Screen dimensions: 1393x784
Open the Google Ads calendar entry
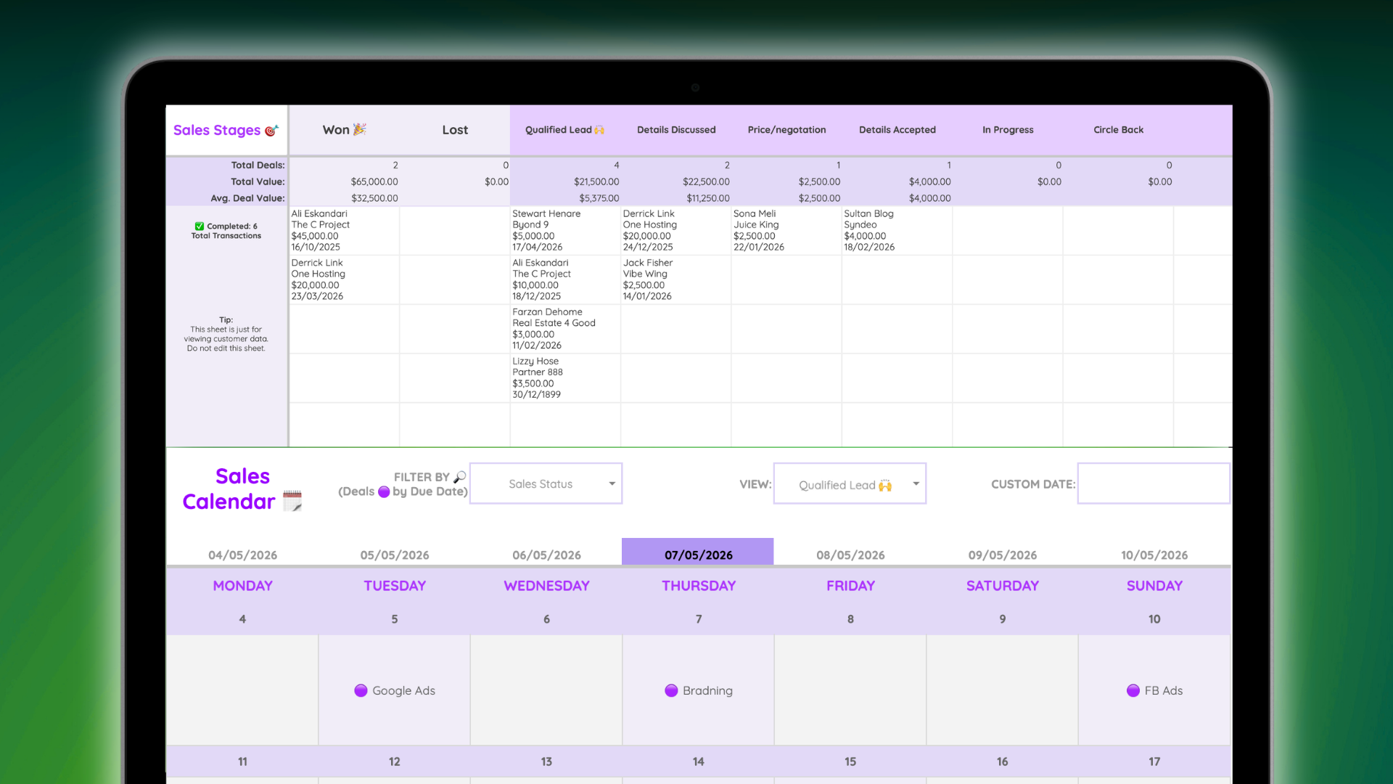[395, 690]
